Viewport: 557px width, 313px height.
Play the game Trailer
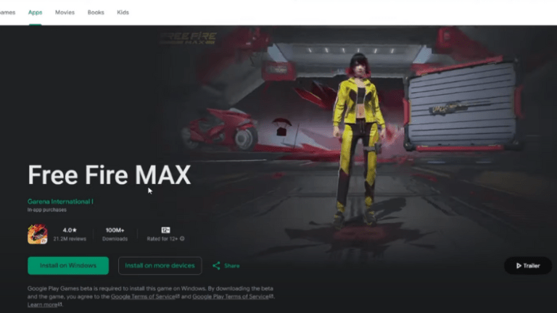[x=528, y=266]
